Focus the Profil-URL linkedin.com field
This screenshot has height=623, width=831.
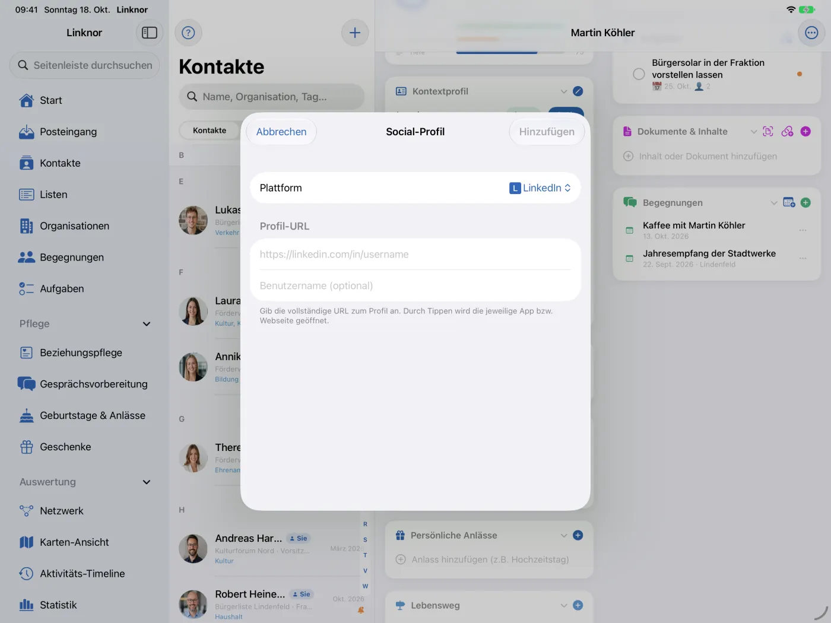(415, 255)
